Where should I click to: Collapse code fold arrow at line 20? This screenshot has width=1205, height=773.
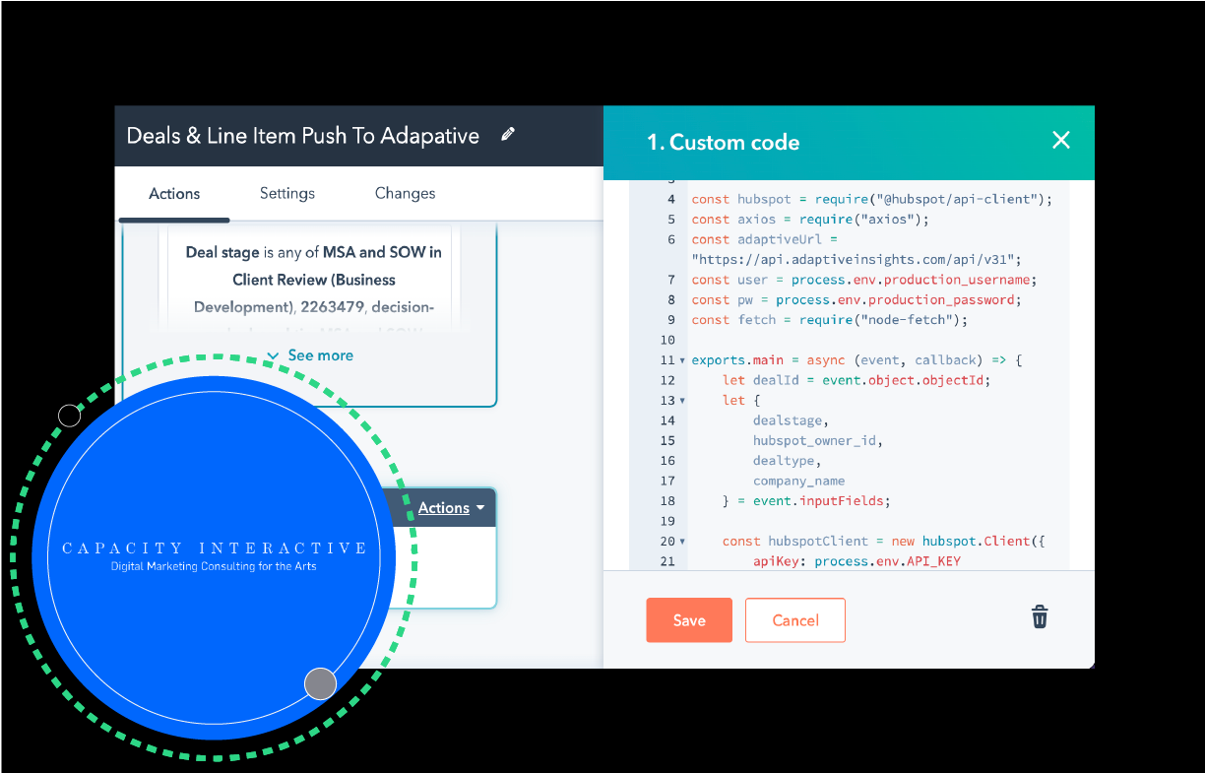[x=682, y=542]
